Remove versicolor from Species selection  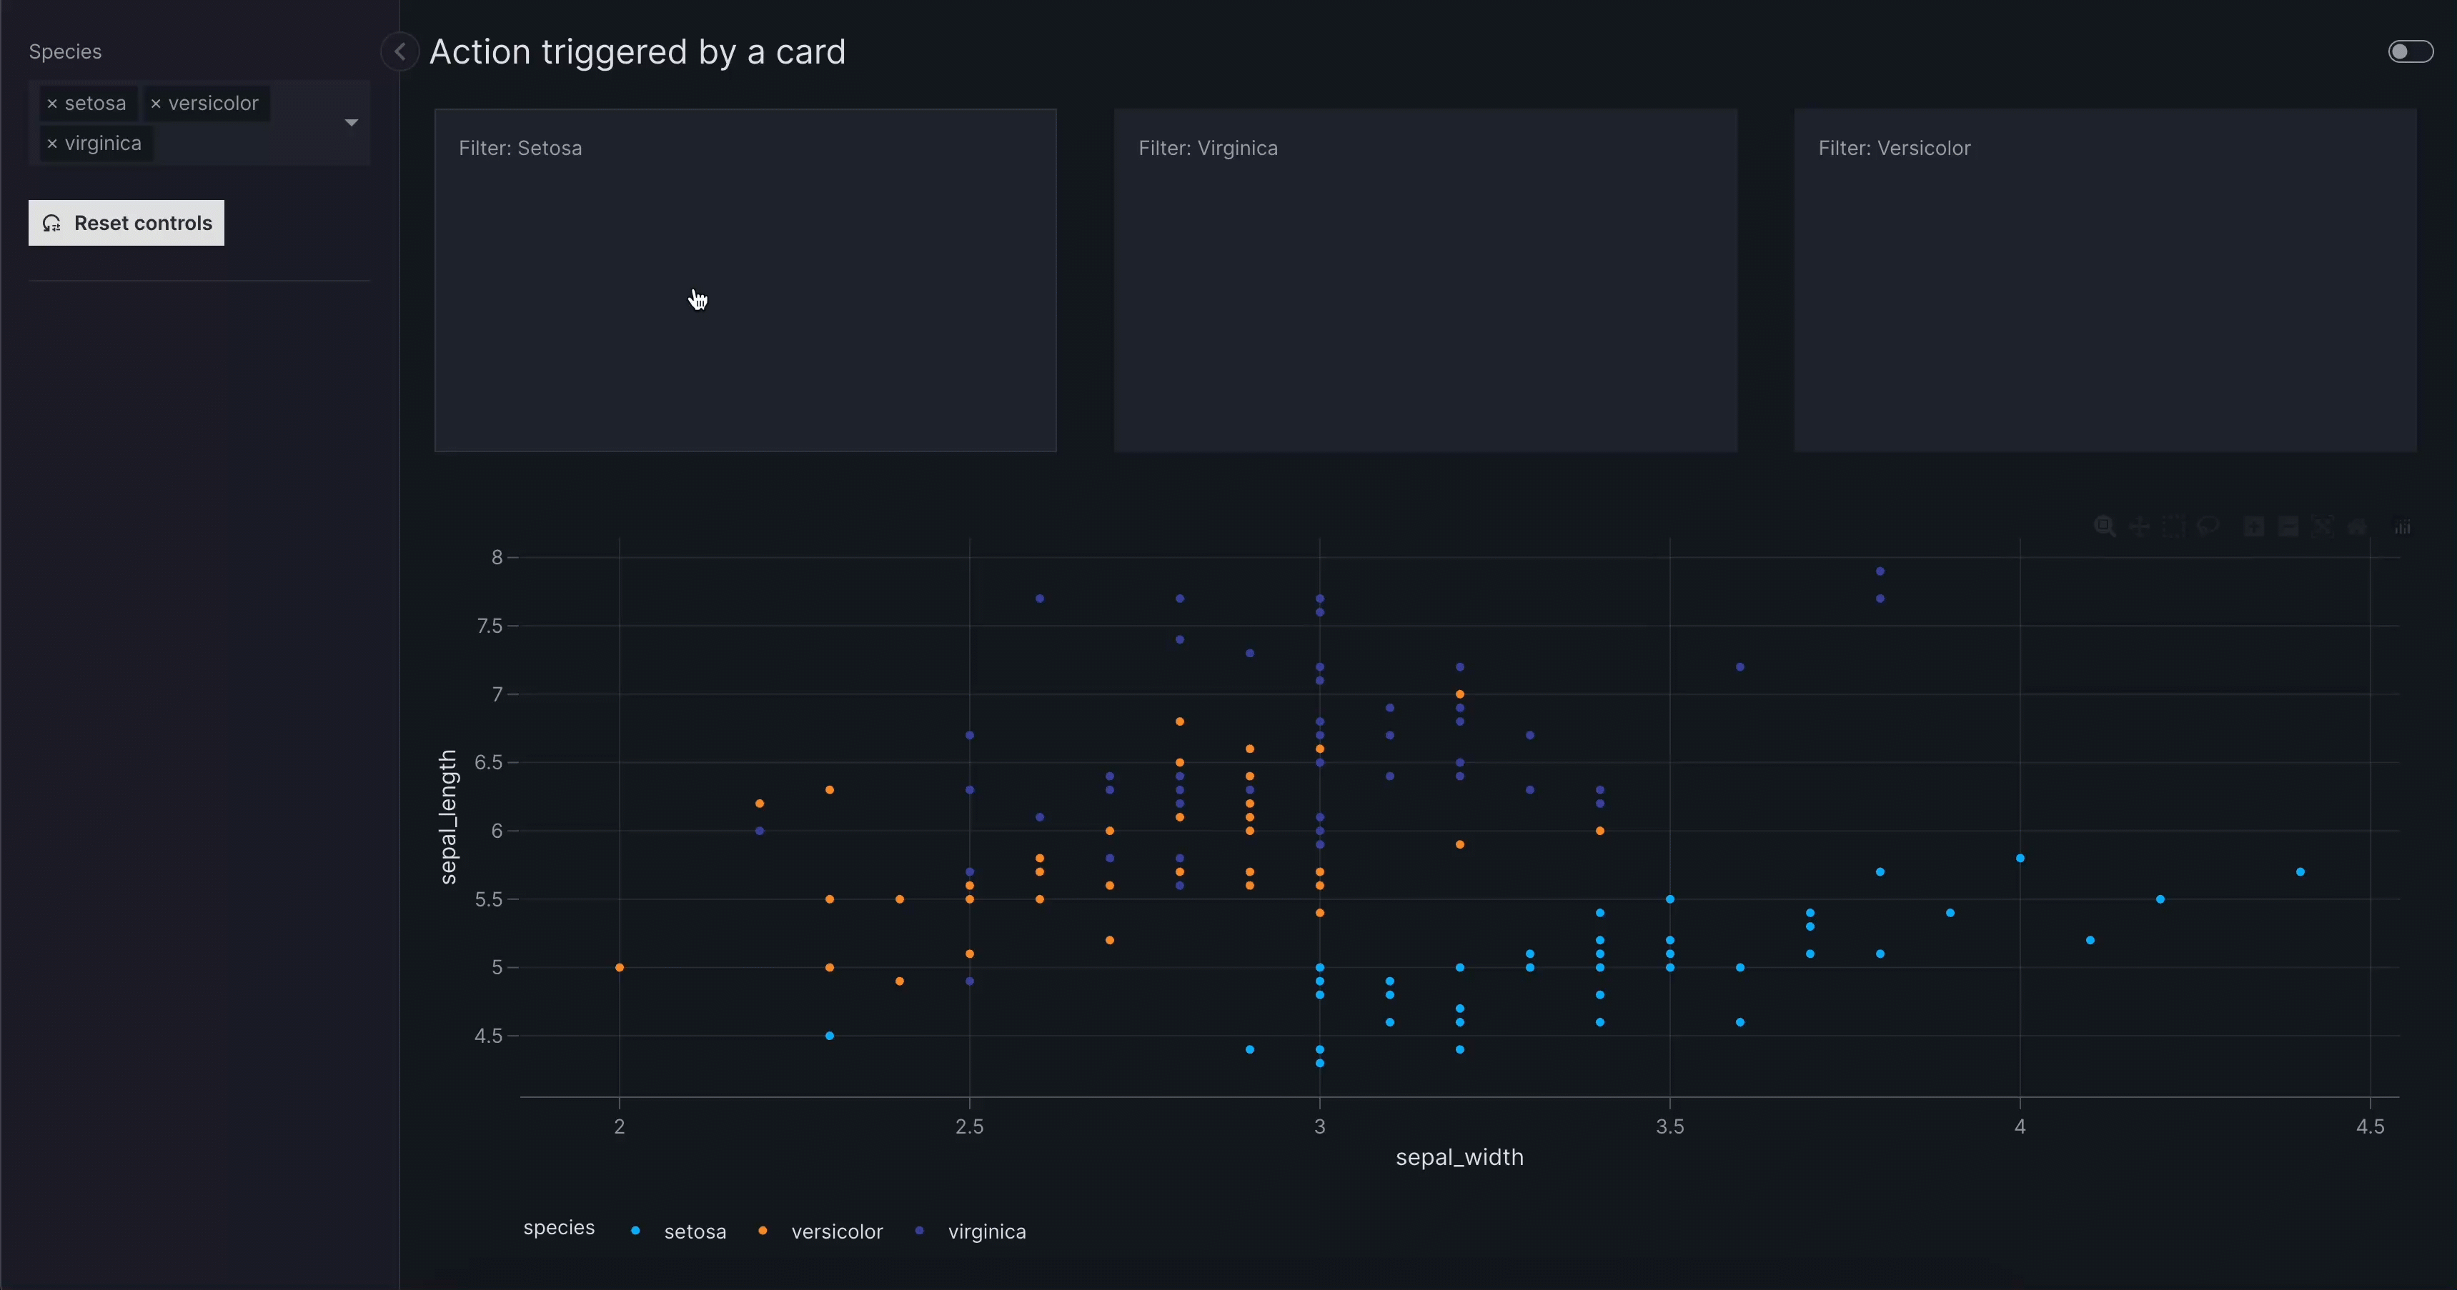click(156, 104)
